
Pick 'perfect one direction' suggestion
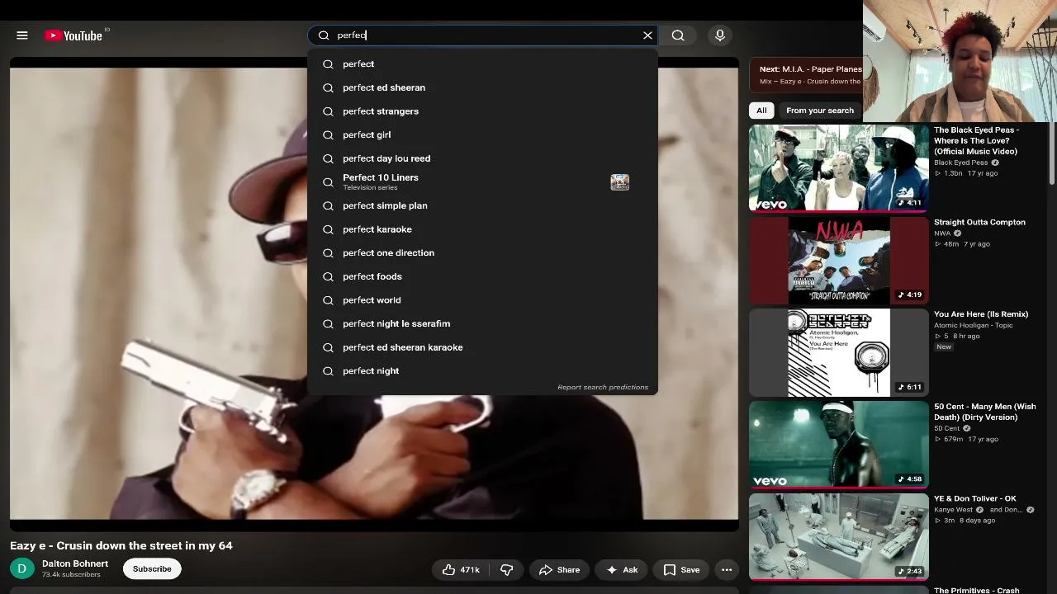click(482, 252)
